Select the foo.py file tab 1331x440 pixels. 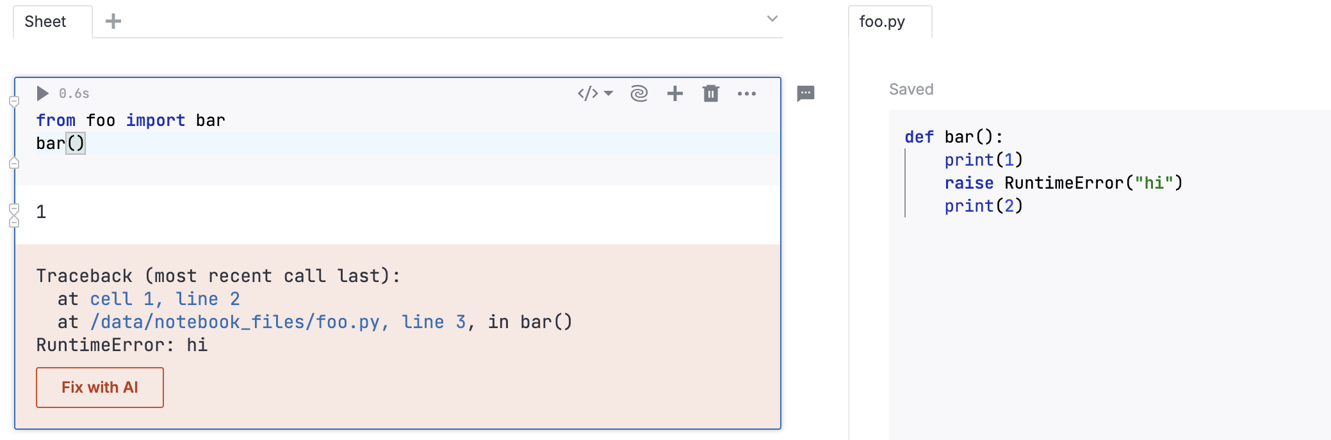click(882, 21)
